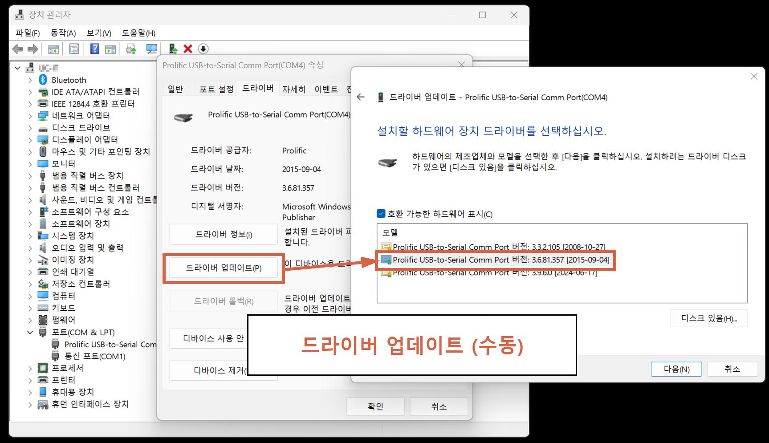Select 범용 직렬 버스 컨트롤러 item
The image size is (769, 443).
(x=96, y=187)
